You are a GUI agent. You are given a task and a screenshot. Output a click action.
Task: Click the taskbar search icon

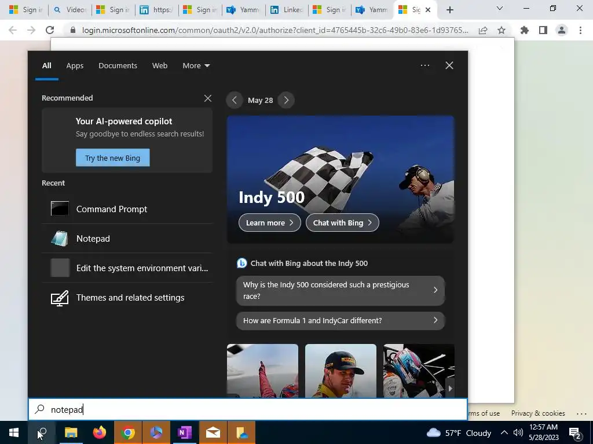pos(42,432)
